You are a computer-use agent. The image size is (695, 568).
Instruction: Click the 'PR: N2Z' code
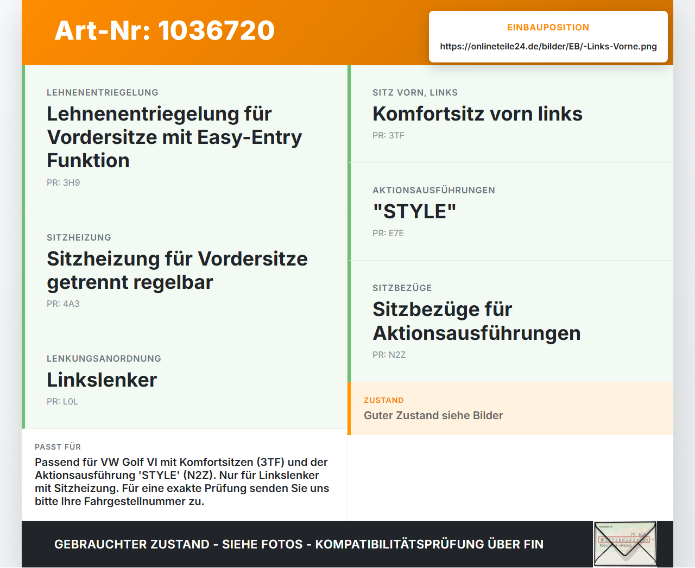[389, 355]
